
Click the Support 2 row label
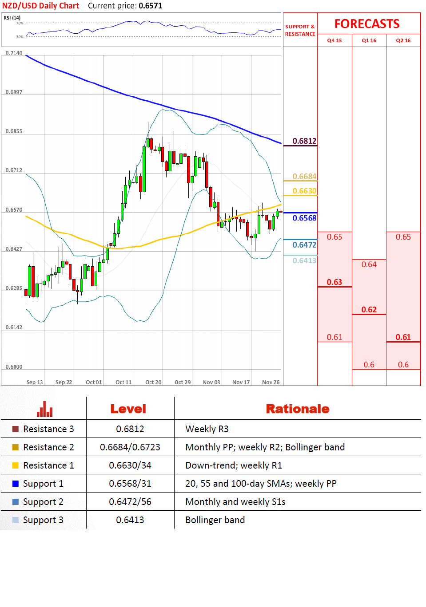[x=43, y=502]
